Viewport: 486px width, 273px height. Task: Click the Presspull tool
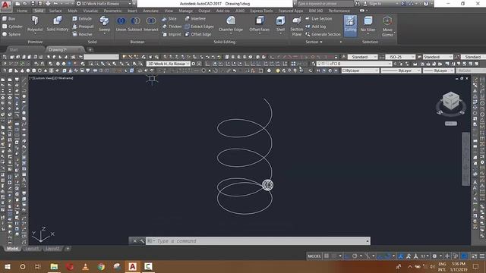[x=83, y=27]
